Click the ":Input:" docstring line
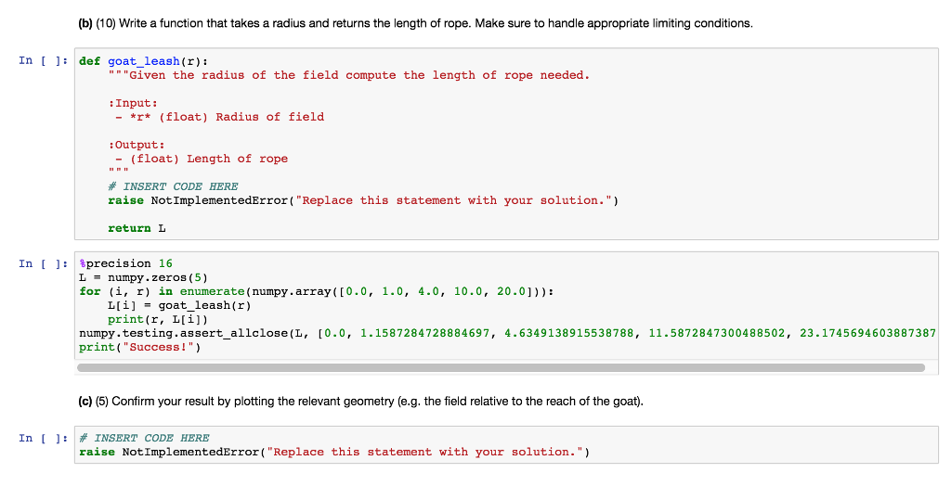Viewport: 951px width, 486px height. [133, 103]
